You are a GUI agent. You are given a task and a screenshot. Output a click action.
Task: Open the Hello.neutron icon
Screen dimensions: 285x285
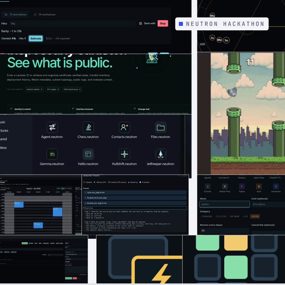click(x=88, y=154)
